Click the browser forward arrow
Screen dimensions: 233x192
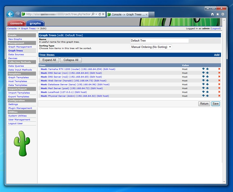[17, 14]
